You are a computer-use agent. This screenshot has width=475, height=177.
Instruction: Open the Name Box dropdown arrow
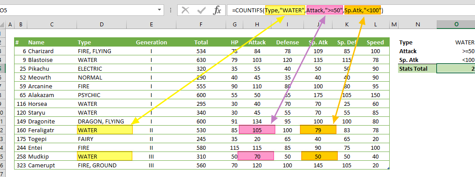point(160,11)
